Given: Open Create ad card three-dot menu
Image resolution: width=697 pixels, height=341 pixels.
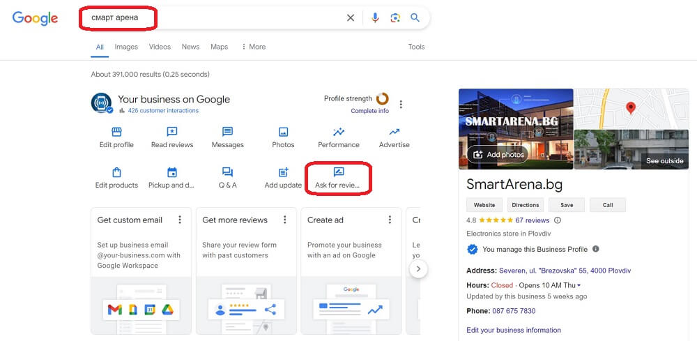Looking at the screenshot, I should 390,220.
